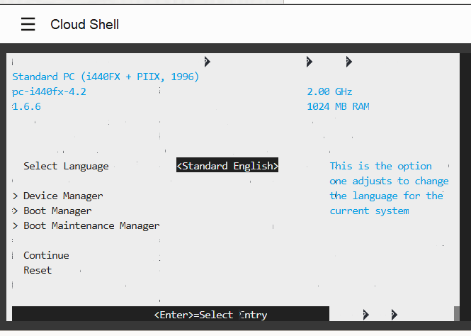Open the Boot Manager entry
This screenshot has width=471, height=336.
[x=57, y=211]
